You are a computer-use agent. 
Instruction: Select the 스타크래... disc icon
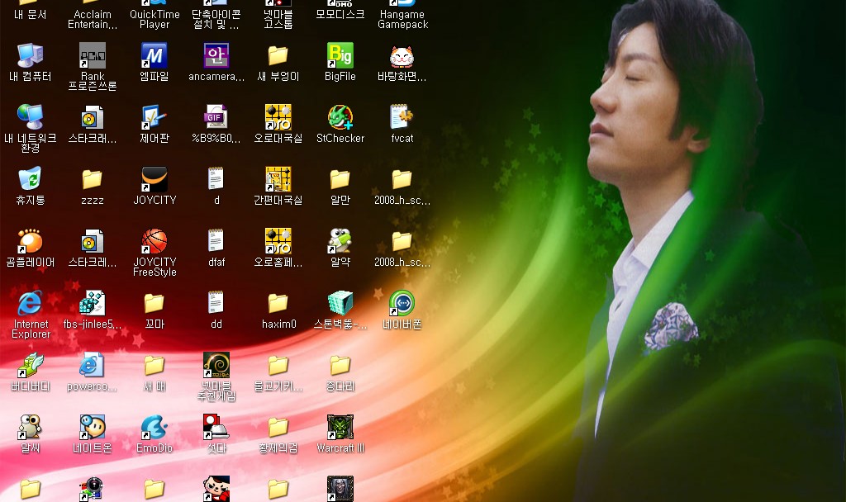pyautogui.click(x=93, y=117)
